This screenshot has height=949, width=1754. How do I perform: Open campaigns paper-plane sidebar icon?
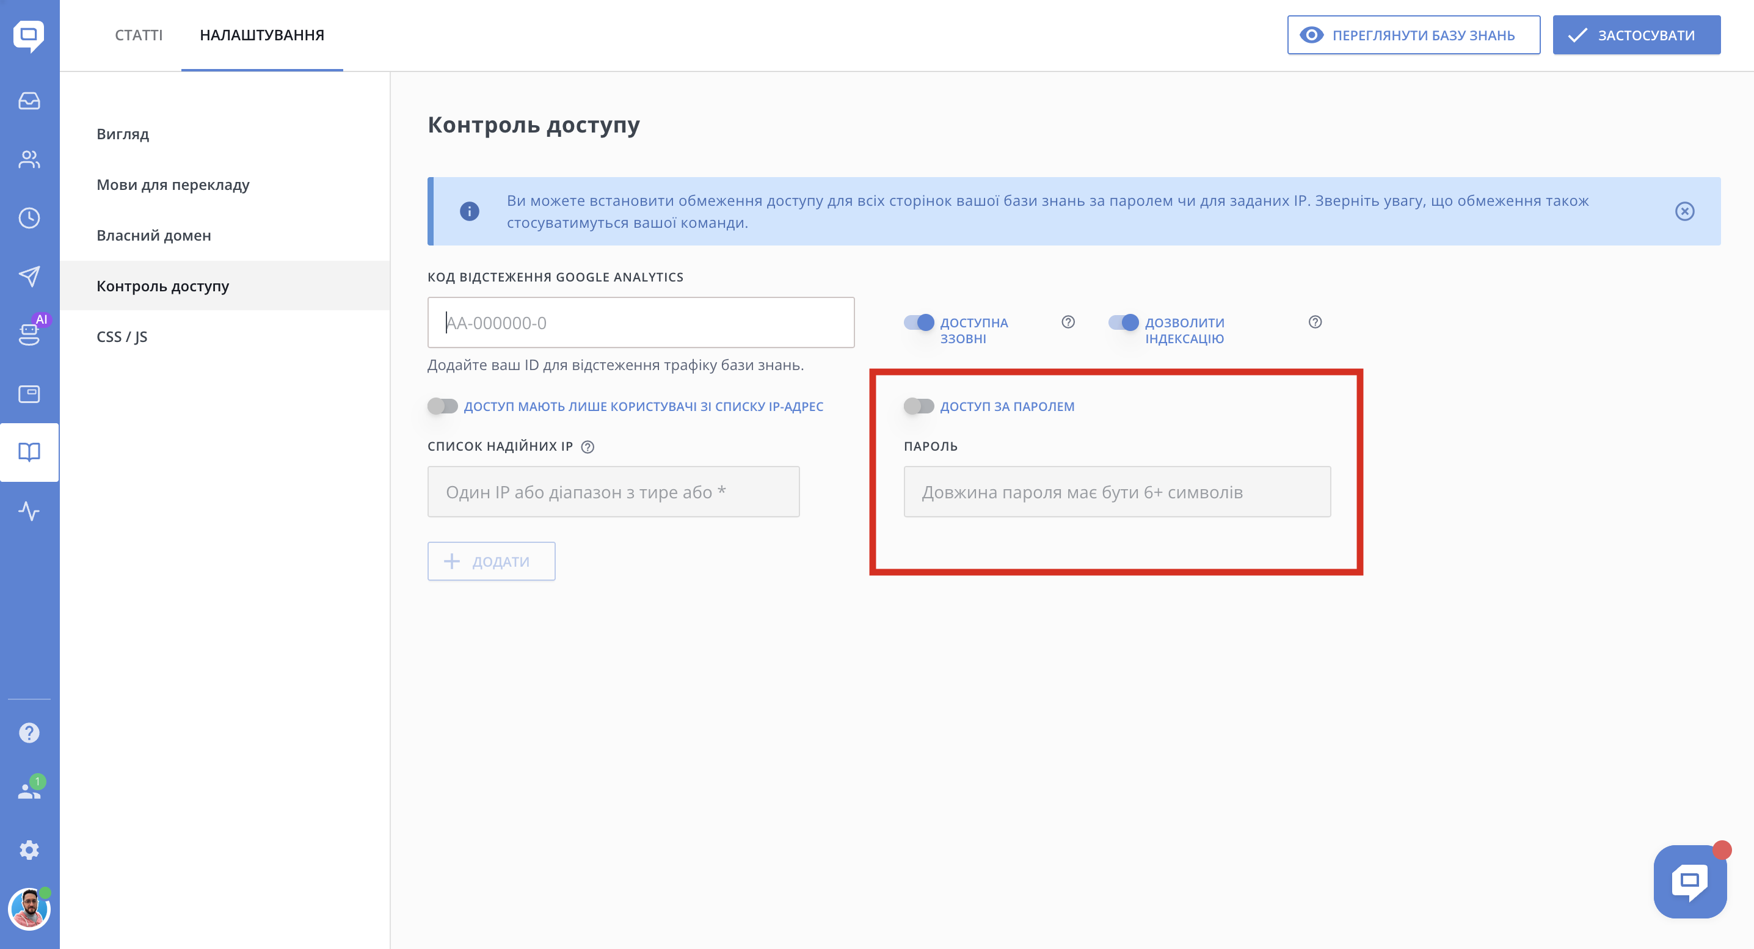[29, 275]
